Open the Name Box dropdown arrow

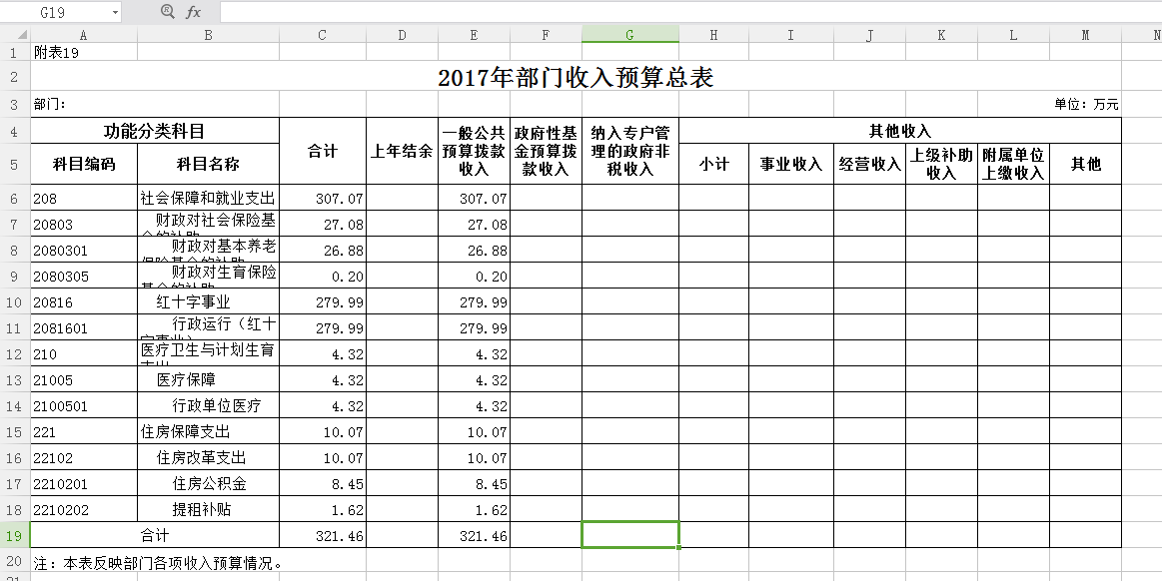point(116,13)
